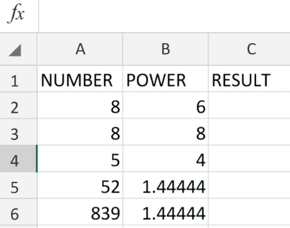The height and width of the screenshot is (228, 290).
Task: Select cell A5 containing 52
Action: [80, 185]
